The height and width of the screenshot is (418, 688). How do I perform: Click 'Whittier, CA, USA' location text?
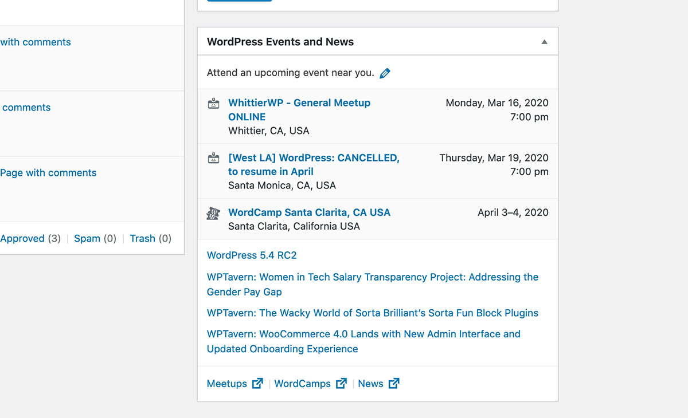click(269, 131)
